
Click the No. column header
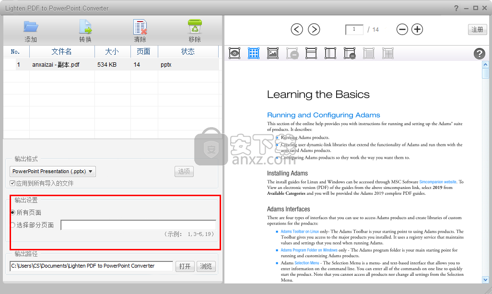pos(16,51)
